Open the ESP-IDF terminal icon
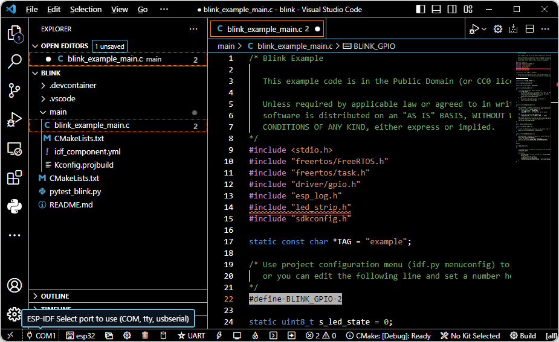Image resolution: width=559 pixels, height=342 pixels. (273, 335)
